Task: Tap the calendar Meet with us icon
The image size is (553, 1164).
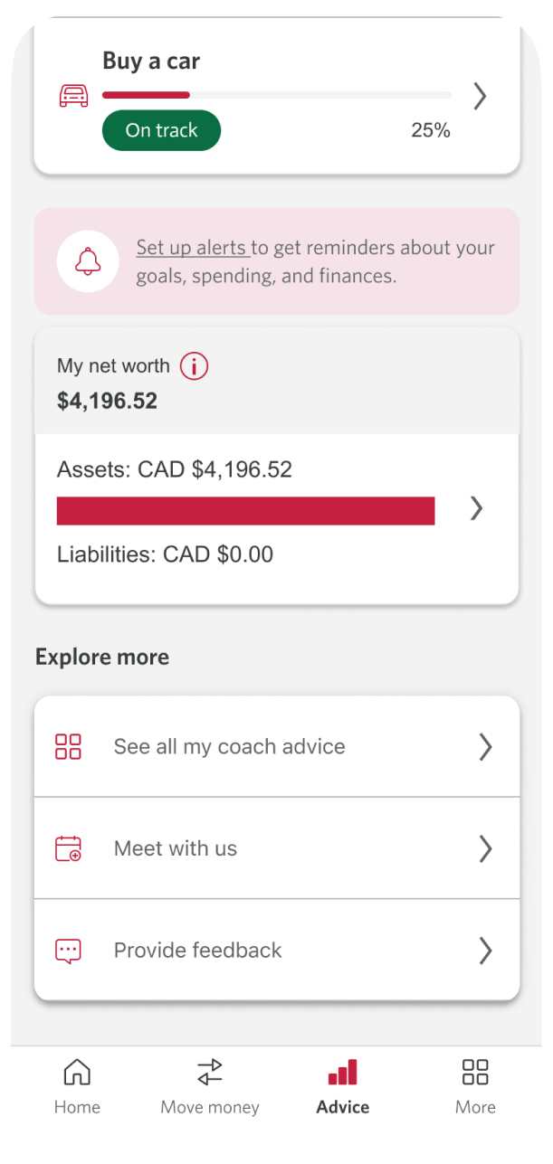Action: click(68, 848)
